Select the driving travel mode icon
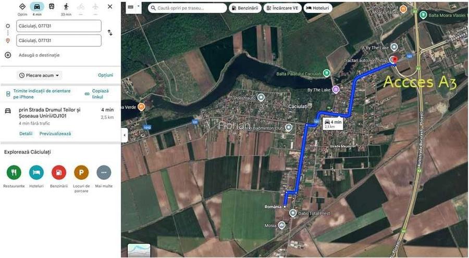Viewport: 469px width, 258px height. [x=37, y=7]
